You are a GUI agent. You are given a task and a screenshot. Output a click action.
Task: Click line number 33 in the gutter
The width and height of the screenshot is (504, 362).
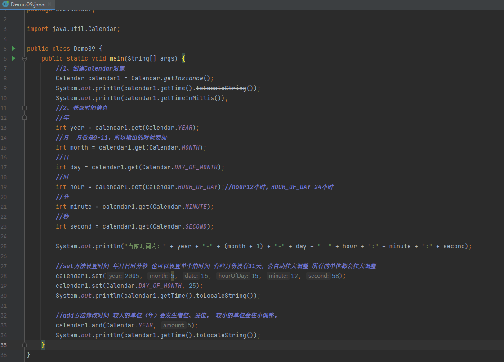(4, 325)
